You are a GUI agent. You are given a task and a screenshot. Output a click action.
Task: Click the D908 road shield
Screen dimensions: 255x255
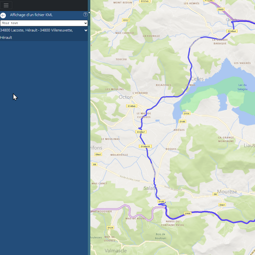coord(188,214)
